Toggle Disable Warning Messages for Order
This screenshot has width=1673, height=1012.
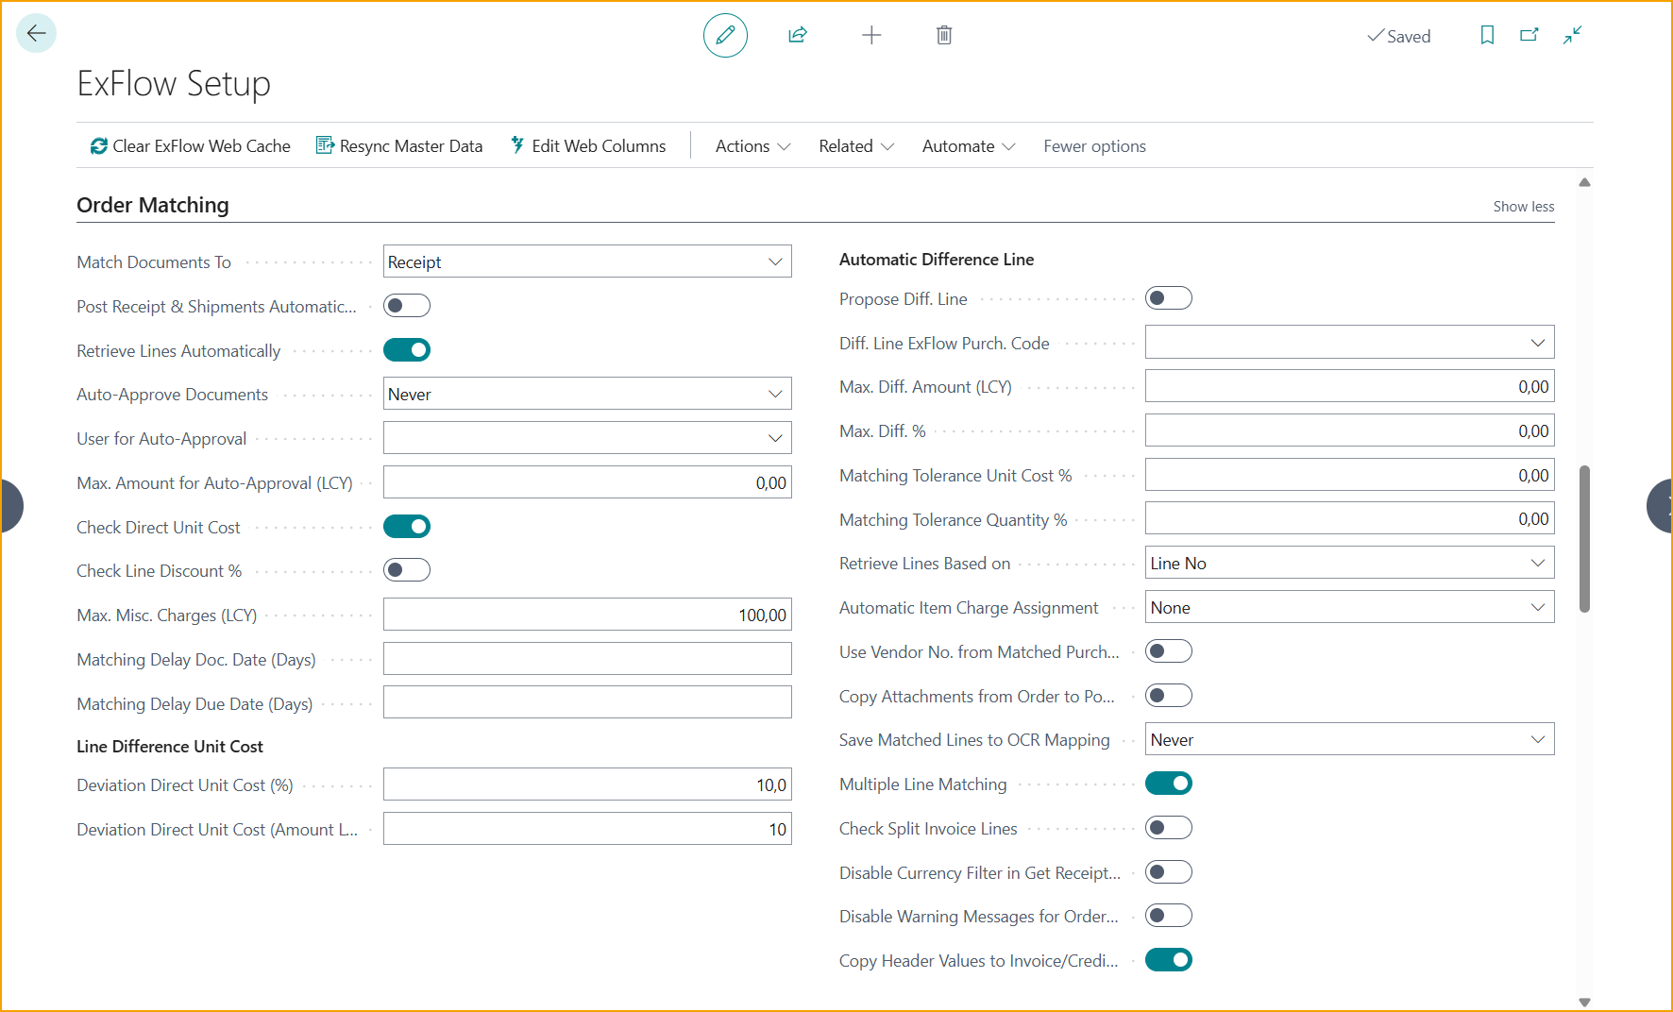pos(1169,916)
